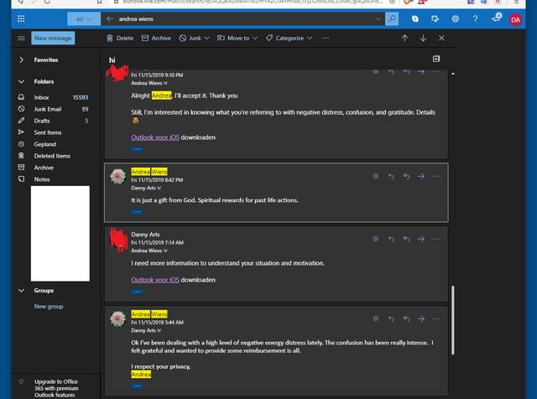Toggle the hamburger navigation pane

click(x=21, y=38)
